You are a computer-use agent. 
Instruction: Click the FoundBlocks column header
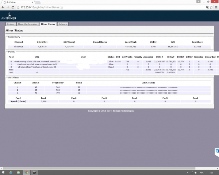point(100,42)
